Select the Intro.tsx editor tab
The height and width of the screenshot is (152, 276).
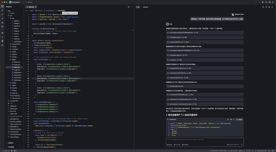pyautogui.click(x=31, y=7)
